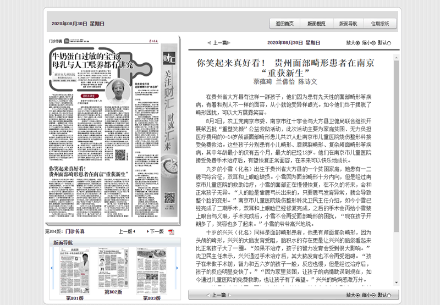Click right arrow next to bottom 上一篇

click(x=229, y=295)
